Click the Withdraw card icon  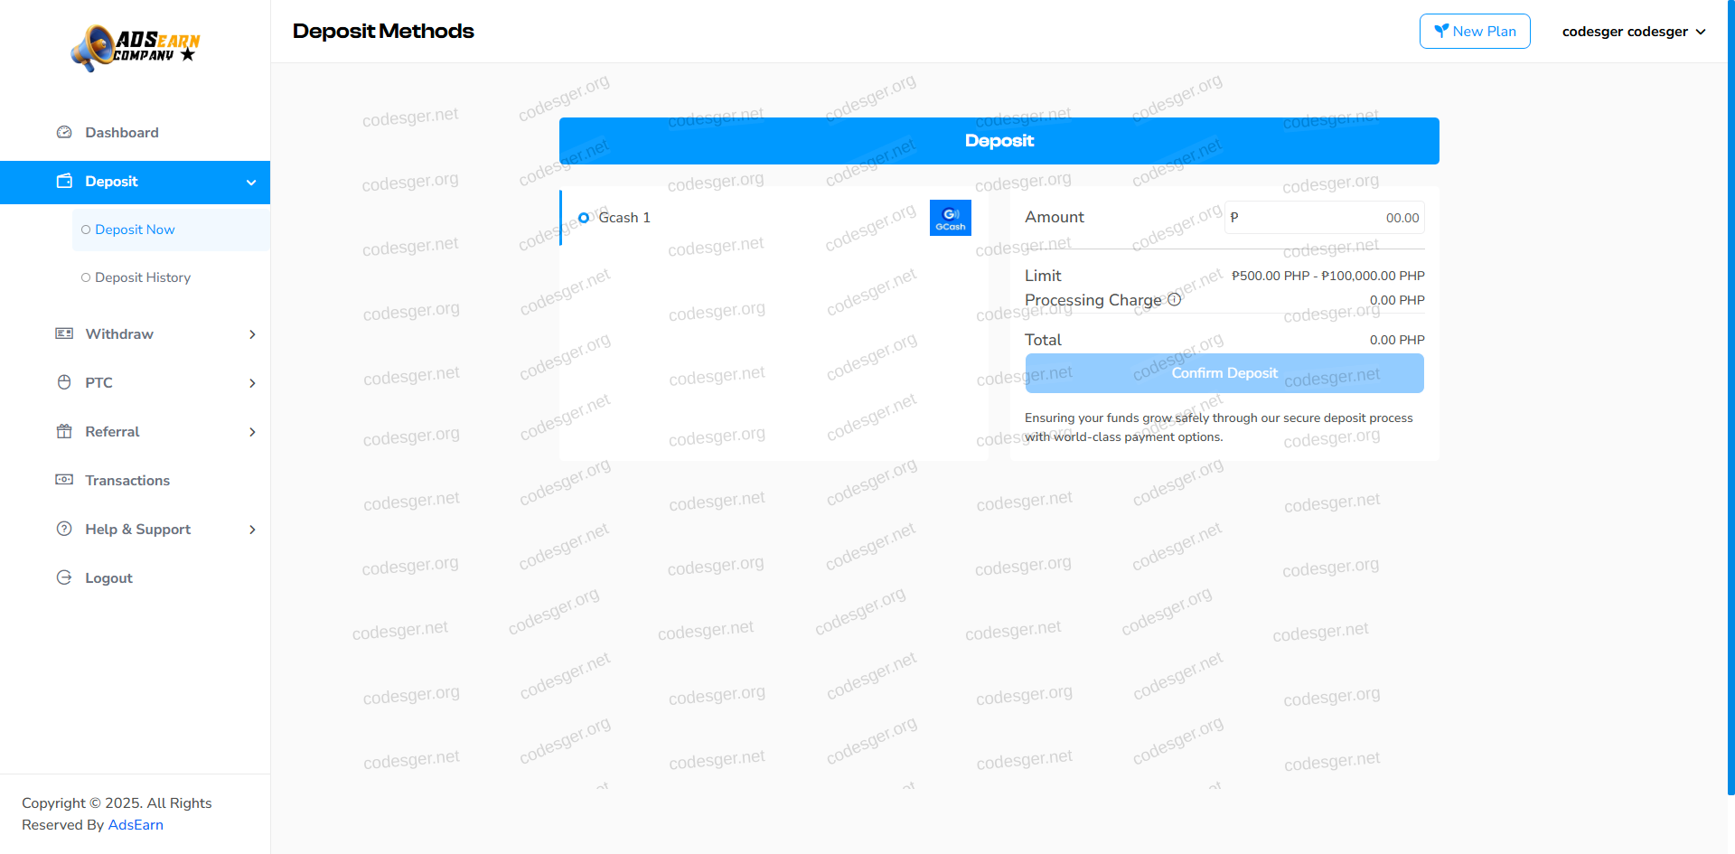64,333
